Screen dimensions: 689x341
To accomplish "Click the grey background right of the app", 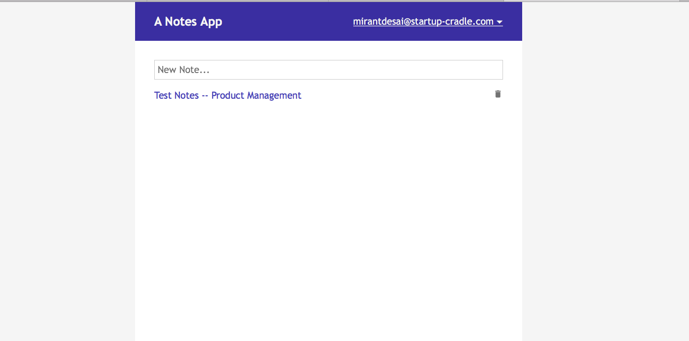I will tap(605, 171).
